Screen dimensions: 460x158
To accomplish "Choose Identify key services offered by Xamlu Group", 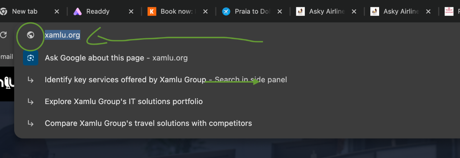I will tap(125, 80).
